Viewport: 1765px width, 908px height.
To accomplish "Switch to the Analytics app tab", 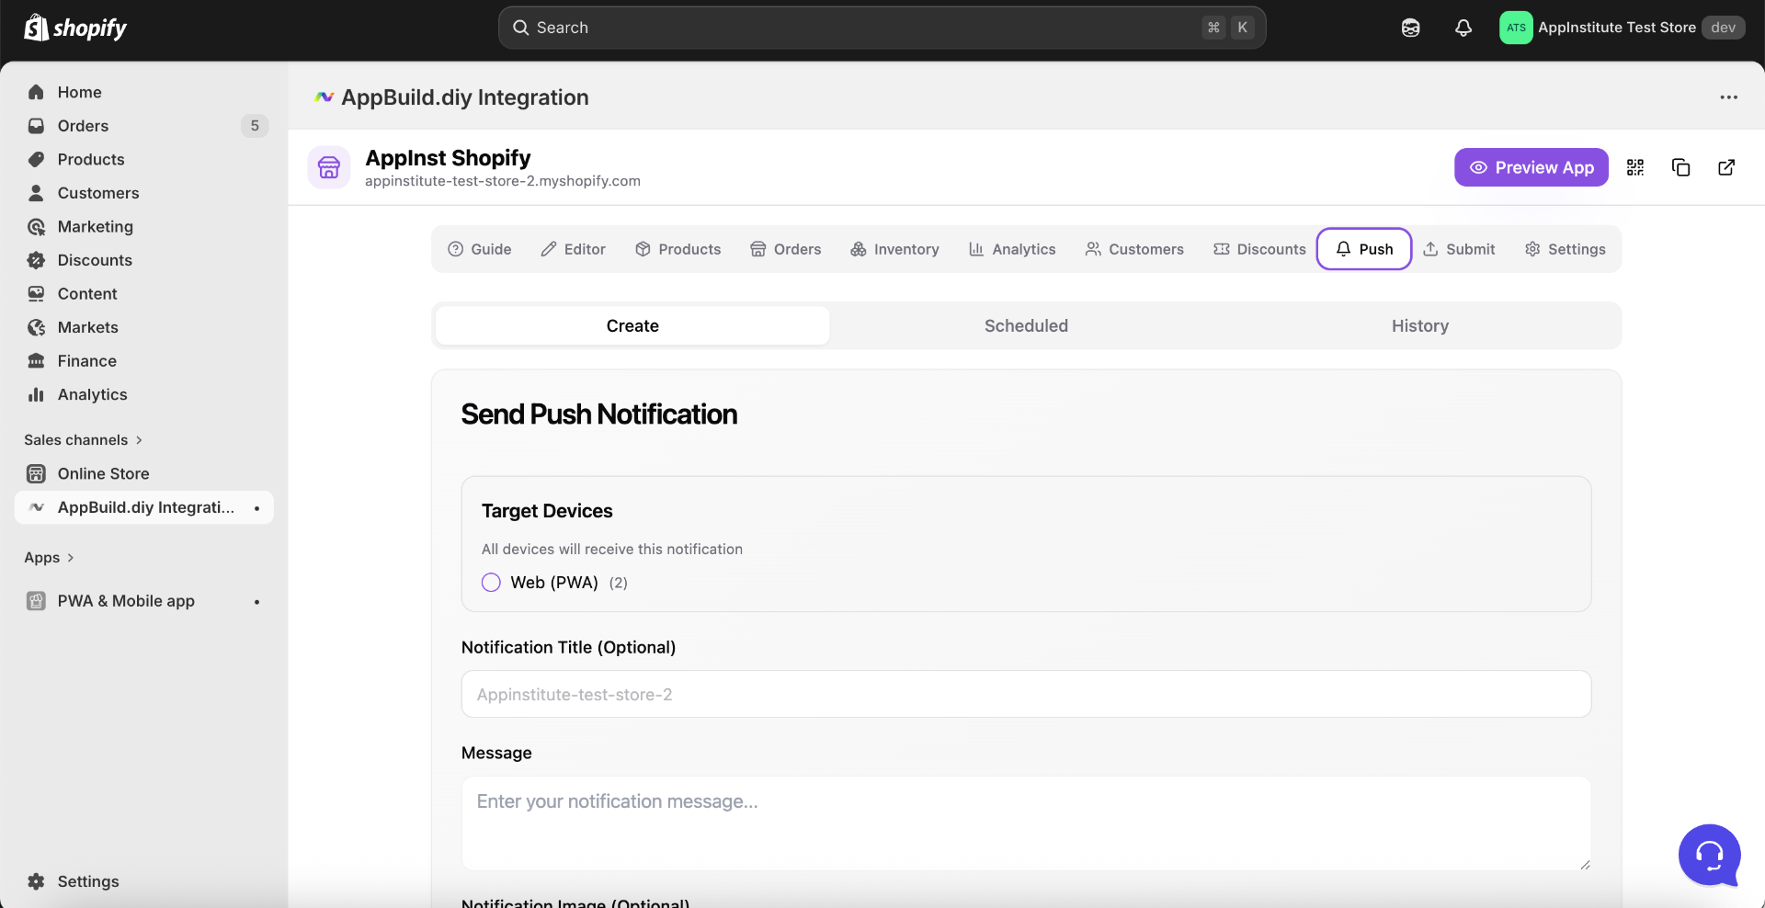I will (x=1012, y=249).
